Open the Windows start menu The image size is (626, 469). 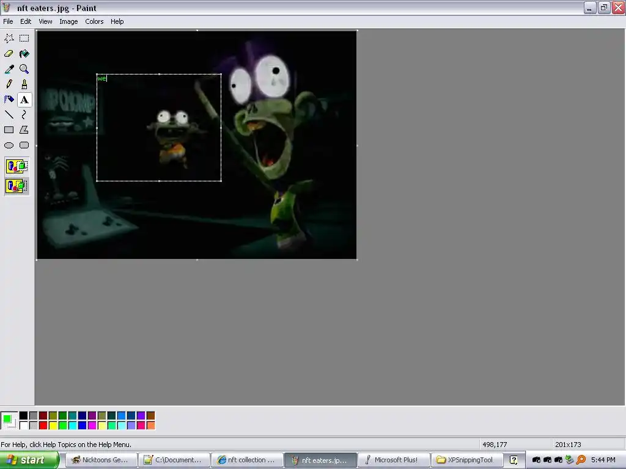(x=29, y=460)
